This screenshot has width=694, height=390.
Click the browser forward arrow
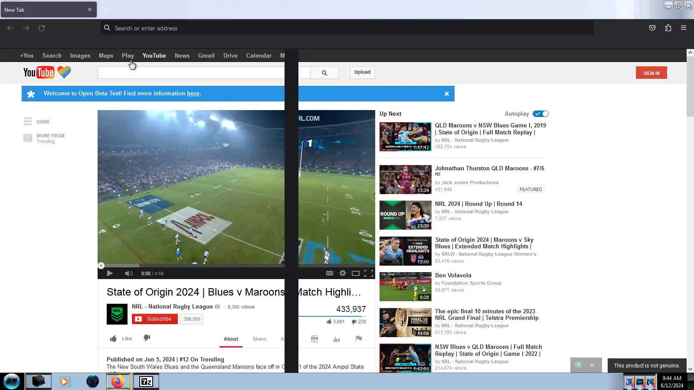point(26,28)
